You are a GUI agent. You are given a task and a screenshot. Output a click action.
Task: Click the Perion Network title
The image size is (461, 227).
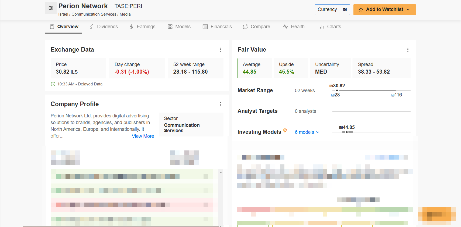pos(83,6)
